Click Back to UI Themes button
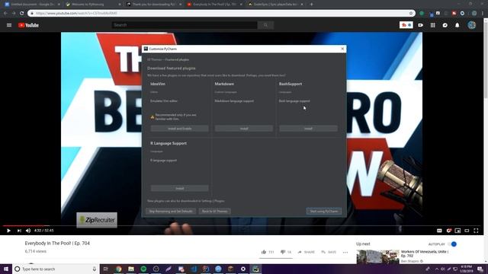 tap(215, 212)
